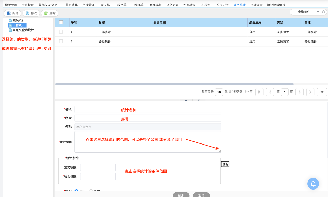
Task: Open the 发文单 tab
Action: click(105, 5)
